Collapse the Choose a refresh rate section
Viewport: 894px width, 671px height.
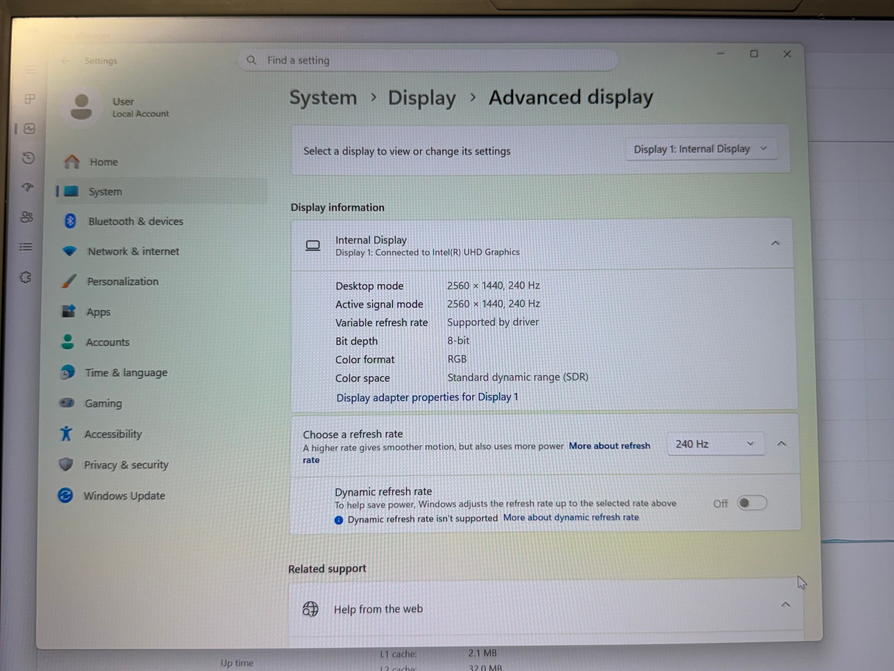[x=781, y=444]
